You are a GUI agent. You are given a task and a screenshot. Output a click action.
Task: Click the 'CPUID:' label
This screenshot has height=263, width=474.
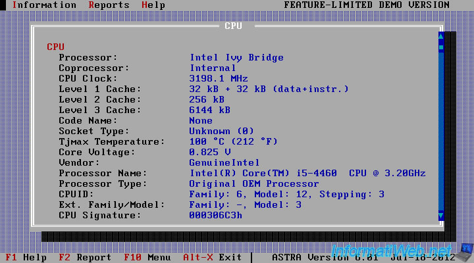(x=76, y=194)
